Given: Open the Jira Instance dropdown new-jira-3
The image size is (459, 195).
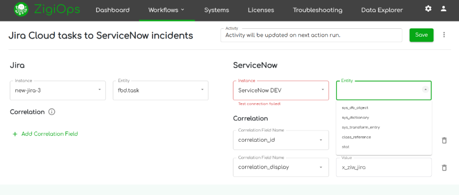Looking at the screenshot, I should [x=58, y=90].
